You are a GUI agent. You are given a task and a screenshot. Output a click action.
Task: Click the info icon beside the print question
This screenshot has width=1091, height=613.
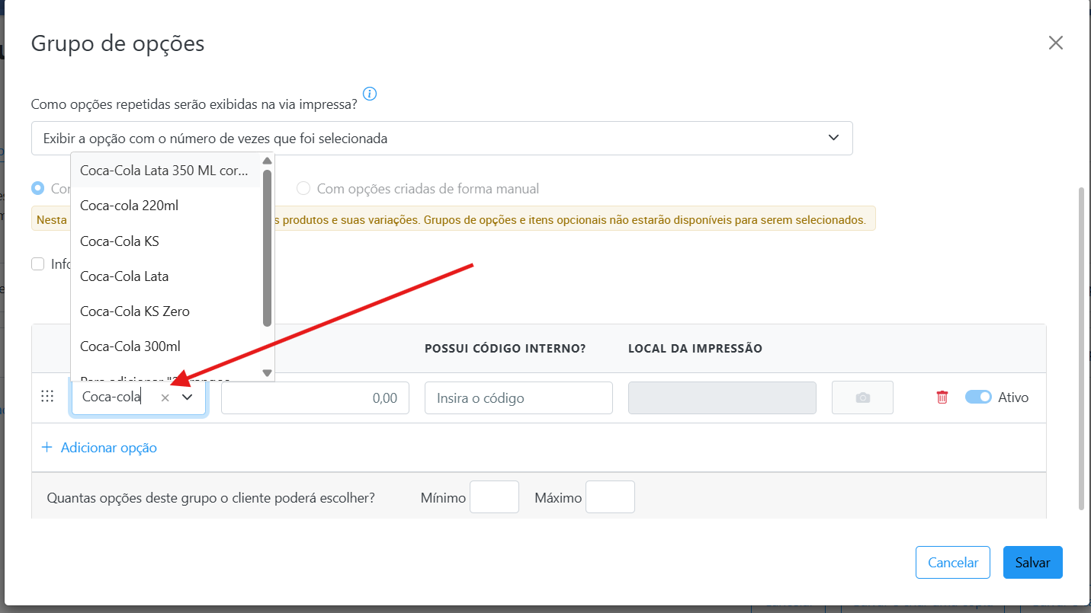point(370,94)
